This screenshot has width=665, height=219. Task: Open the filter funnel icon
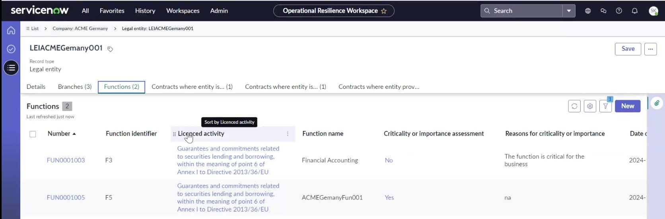point(605,106)
